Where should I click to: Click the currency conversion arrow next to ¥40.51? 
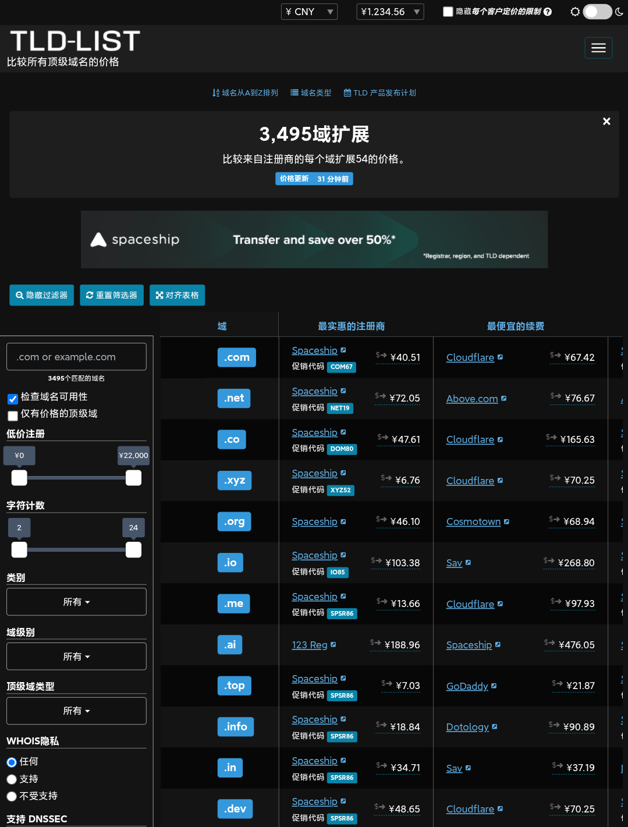point(381,354)
